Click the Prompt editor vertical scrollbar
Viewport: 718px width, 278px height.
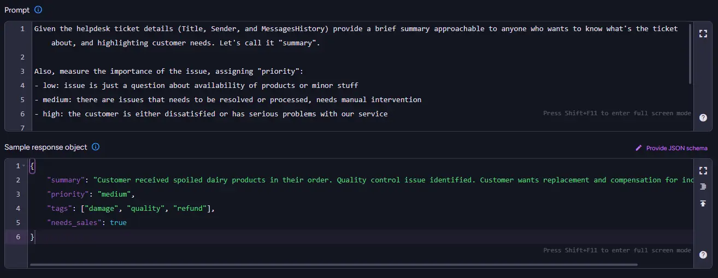(690, 54)
